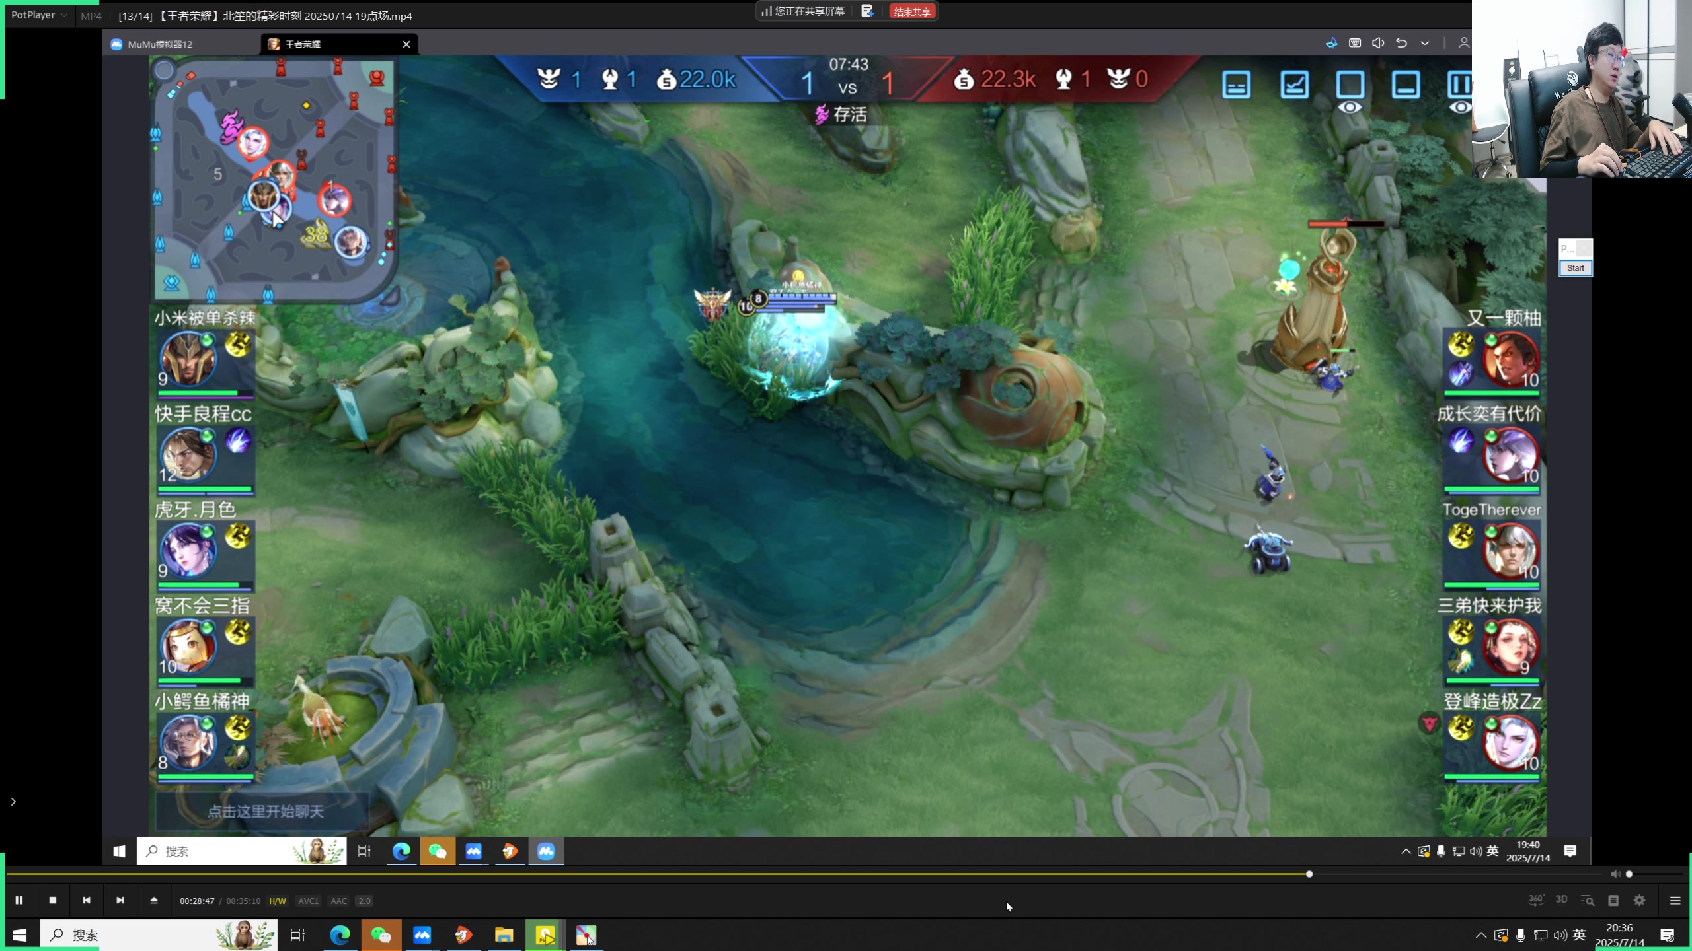Click the two-column spectator layout icon
The image size is (1692, 951).
pyautogui.click(x=1459, y=85)
